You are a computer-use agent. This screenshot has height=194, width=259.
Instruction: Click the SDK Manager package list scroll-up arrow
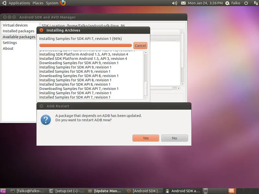tap(183, 31)
